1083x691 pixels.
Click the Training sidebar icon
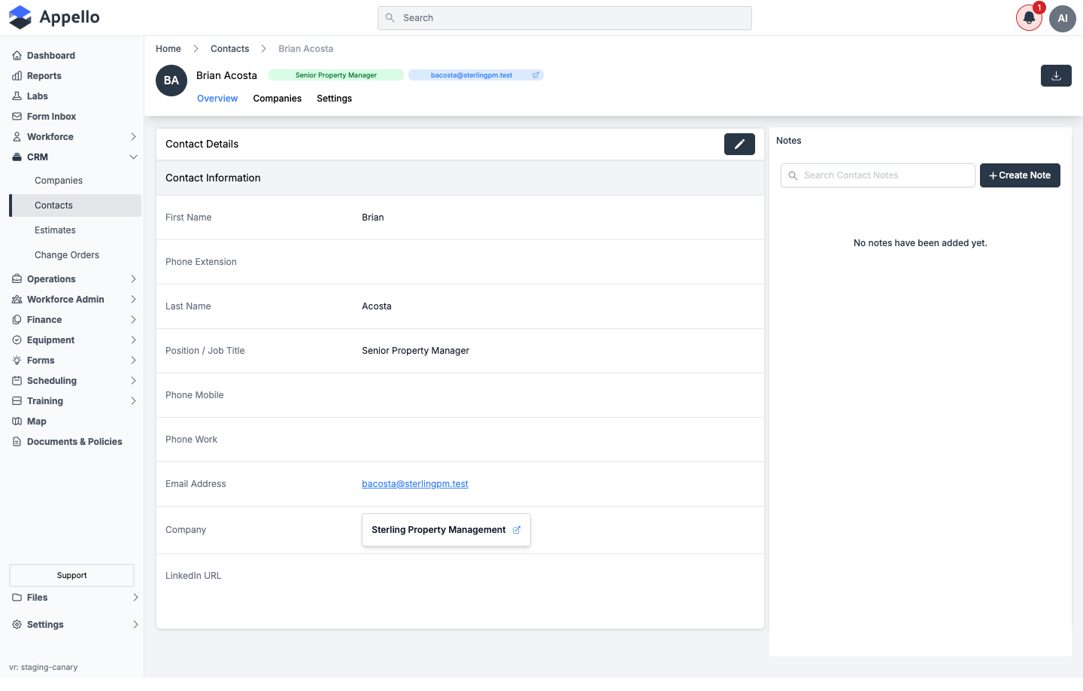pyautogui.click(x=17, y=401)
